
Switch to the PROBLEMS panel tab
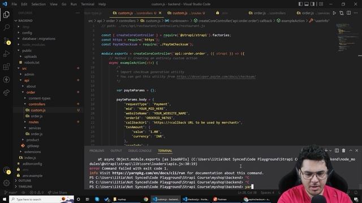(97, 151)
